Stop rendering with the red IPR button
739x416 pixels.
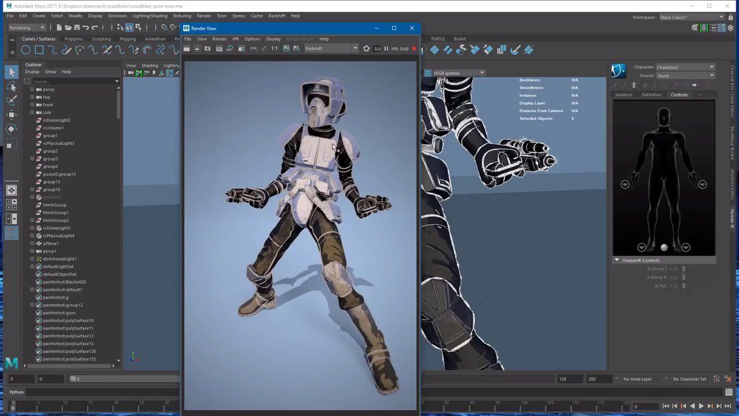[414, 49]
